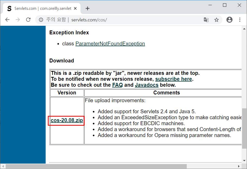Image resolution: width=247 pixels, height=169 pixels.
Task: Close the Servlets.com tab
Action: (x=75, y=8)
